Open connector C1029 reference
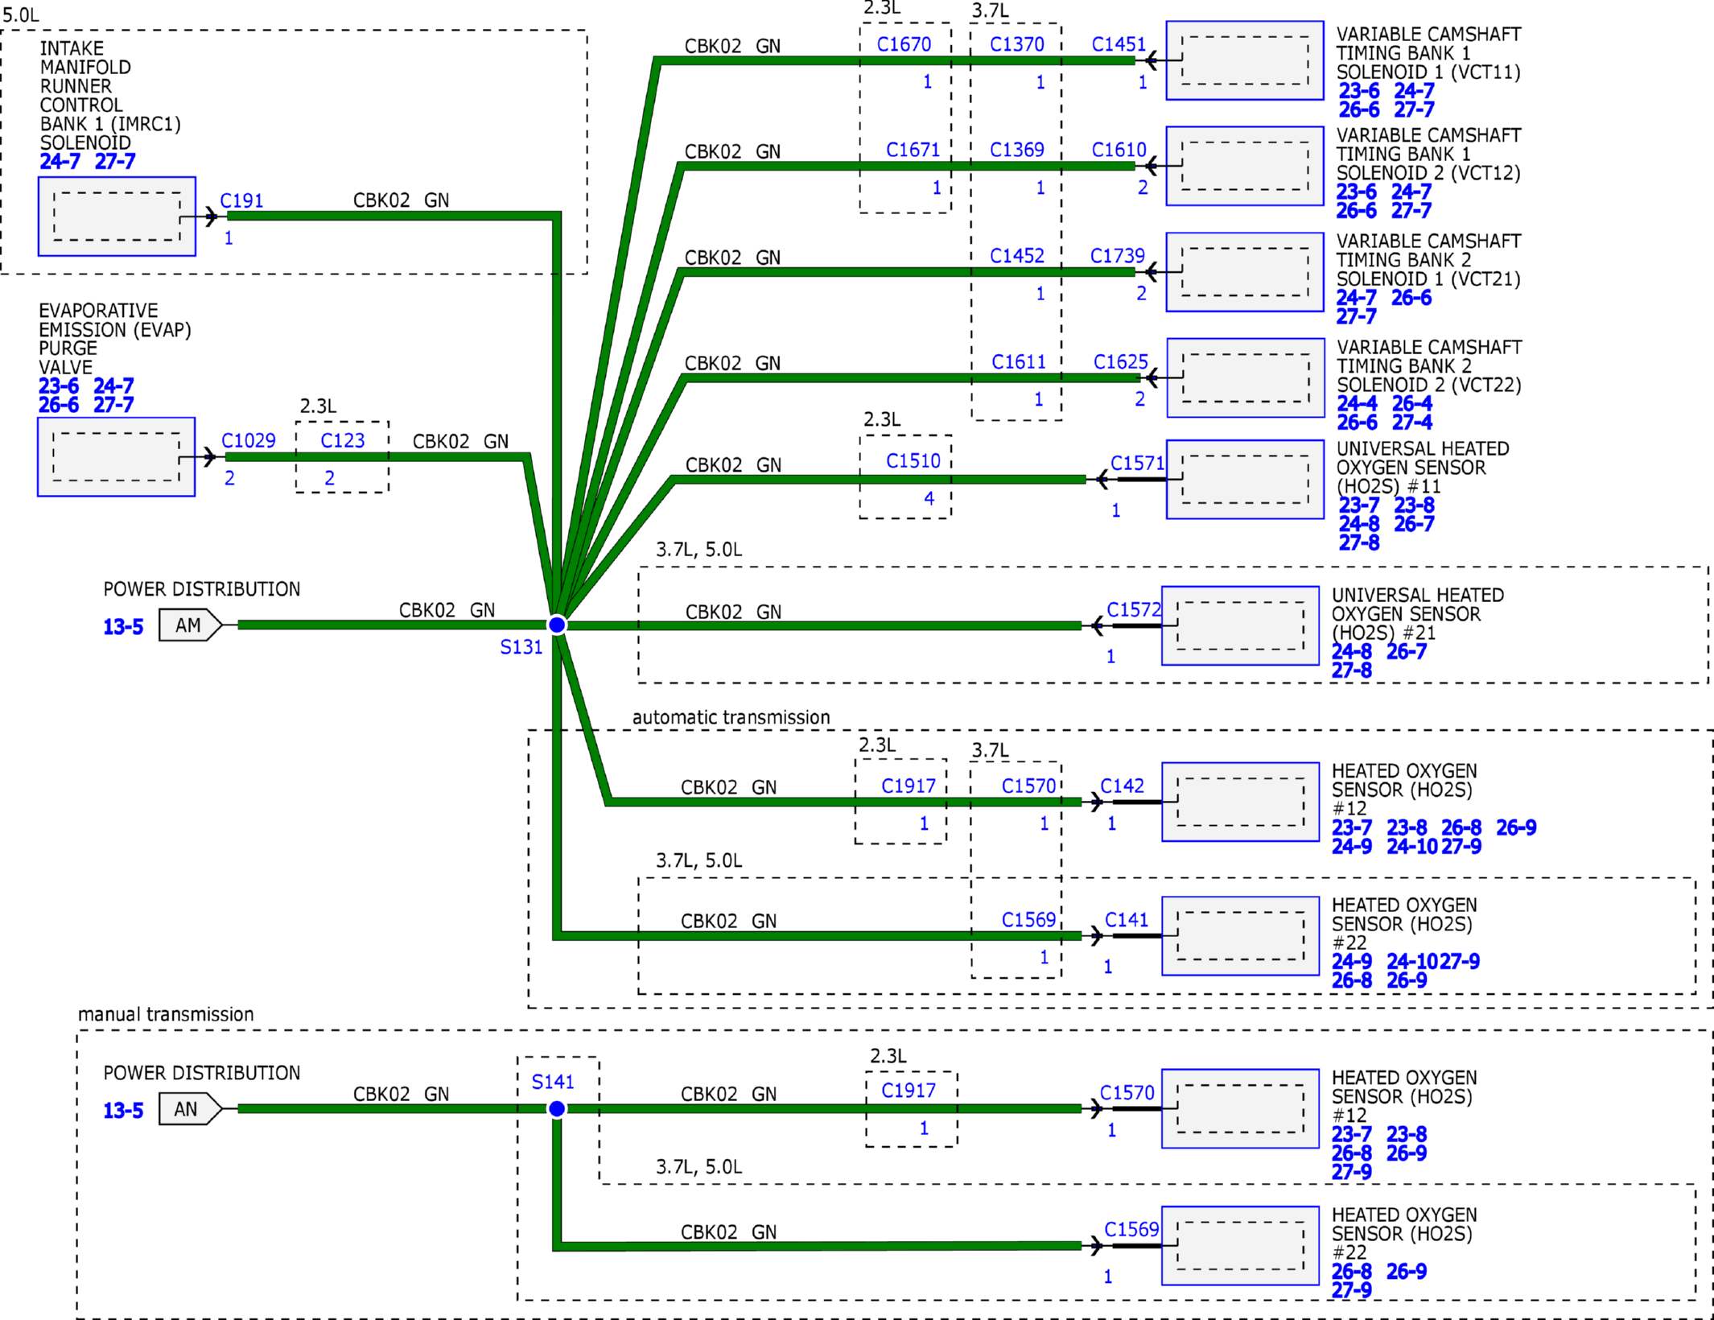The image size is (1714, 1320). 249,441
